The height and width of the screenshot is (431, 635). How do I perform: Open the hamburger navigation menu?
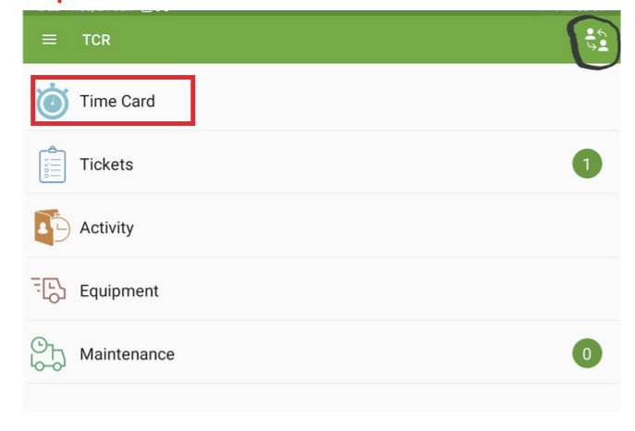click(x=49, y=40)
